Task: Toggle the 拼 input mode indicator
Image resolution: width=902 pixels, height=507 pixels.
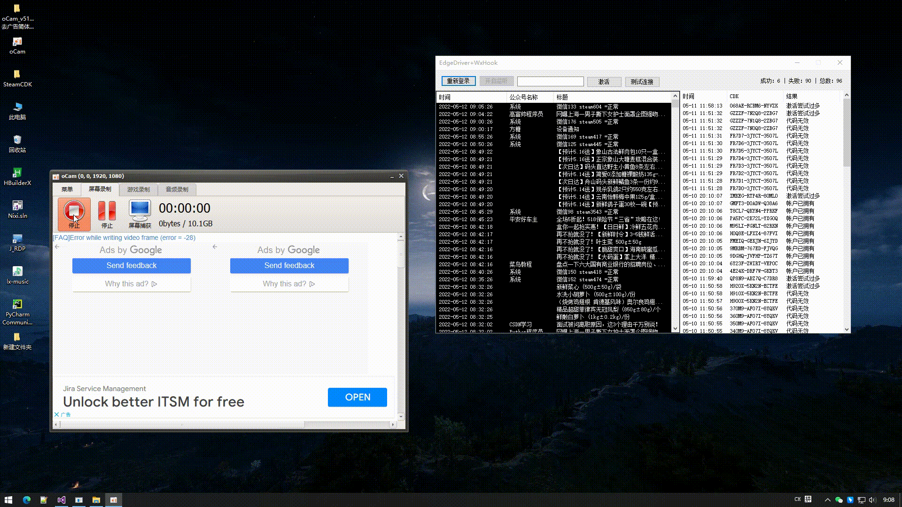Action: (x=808, y=499)
